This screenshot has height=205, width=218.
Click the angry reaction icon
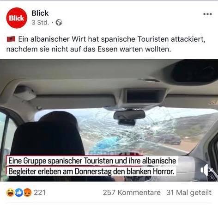(x=27, y=193)
